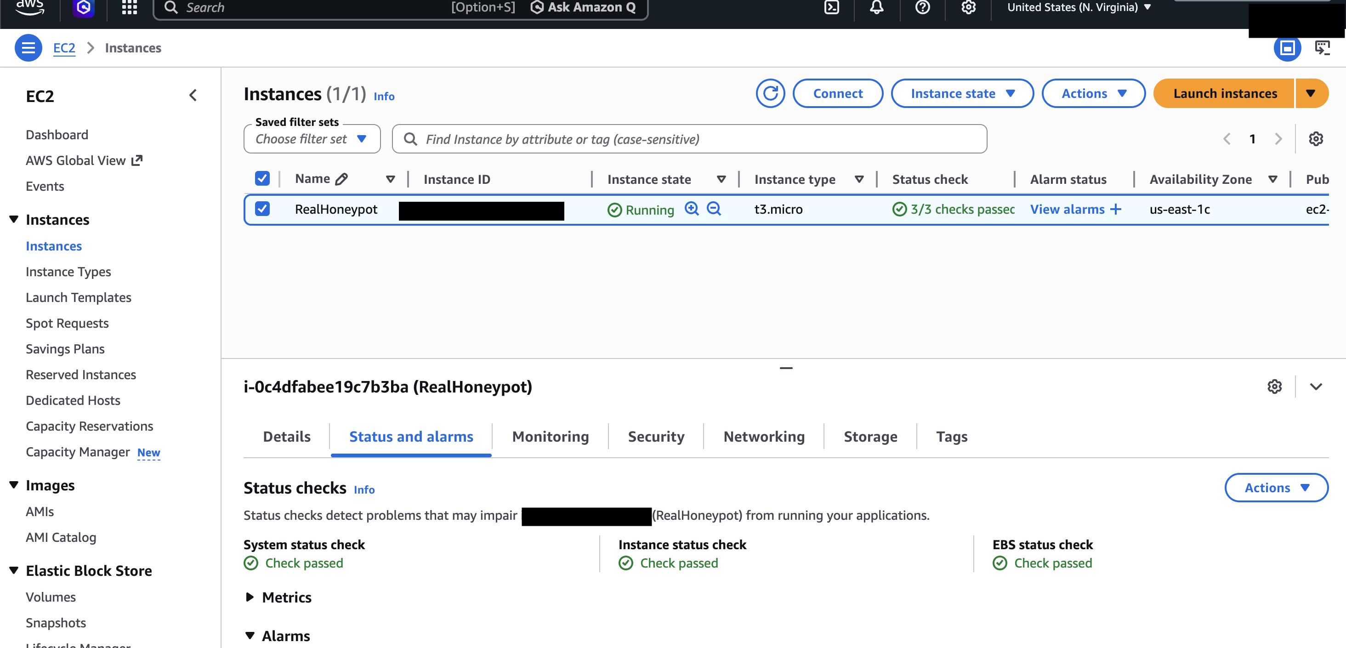Viewport: 1346px width, 648px height.
Task: Collapse the Alarms section
Action: (250, 636)
